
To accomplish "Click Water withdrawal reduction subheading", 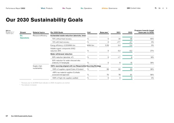I will (61, 54).
